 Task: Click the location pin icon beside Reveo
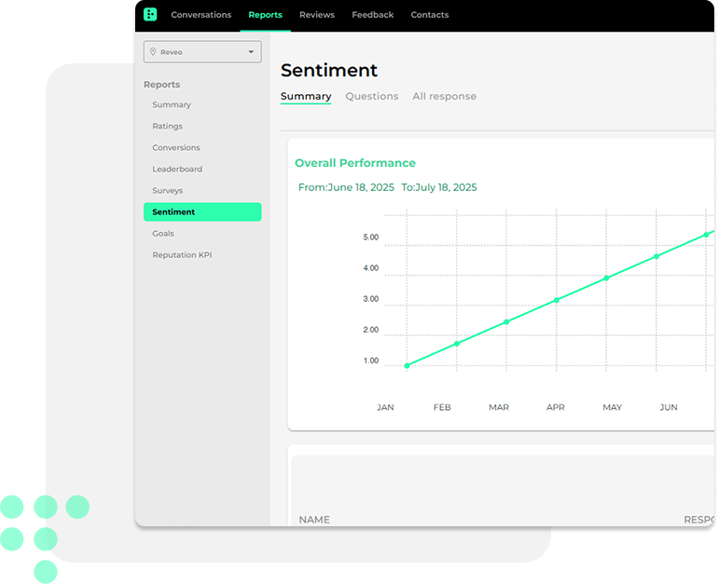(x=154, y=52)
